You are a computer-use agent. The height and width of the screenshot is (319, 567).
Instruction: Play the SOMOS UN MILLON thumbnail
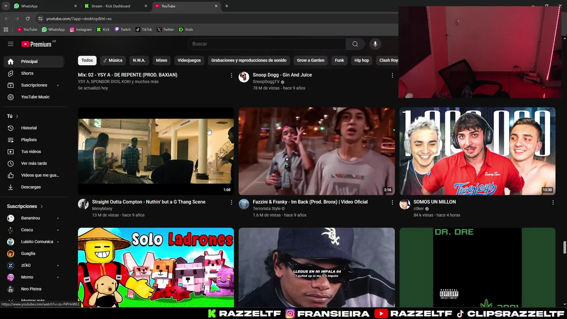pos(478,151)
